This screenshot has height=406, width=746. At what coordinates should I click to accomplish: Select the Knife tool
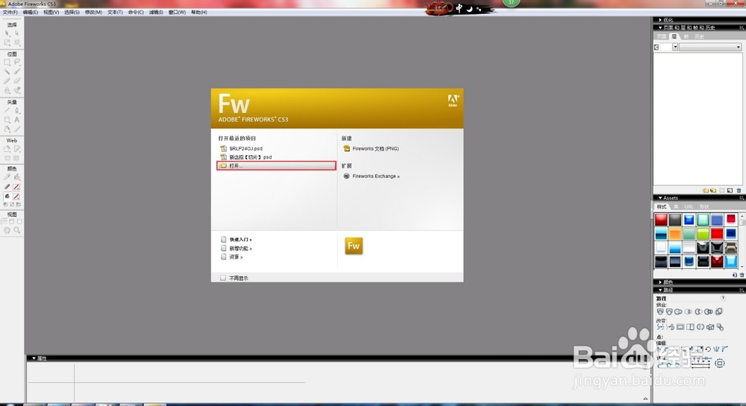click(16, 129)
